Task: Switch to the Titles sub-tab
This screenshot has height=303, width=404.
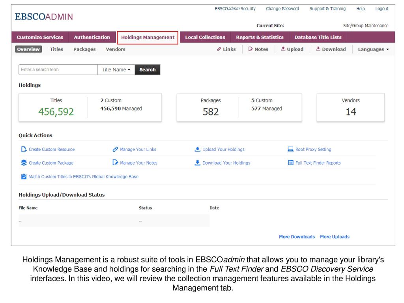Action: point(56,49)
